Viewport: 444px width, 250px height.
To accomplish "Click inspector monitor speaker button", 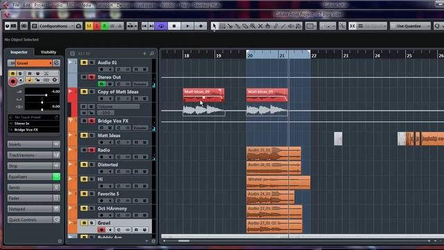I will (x=21, y=81).
